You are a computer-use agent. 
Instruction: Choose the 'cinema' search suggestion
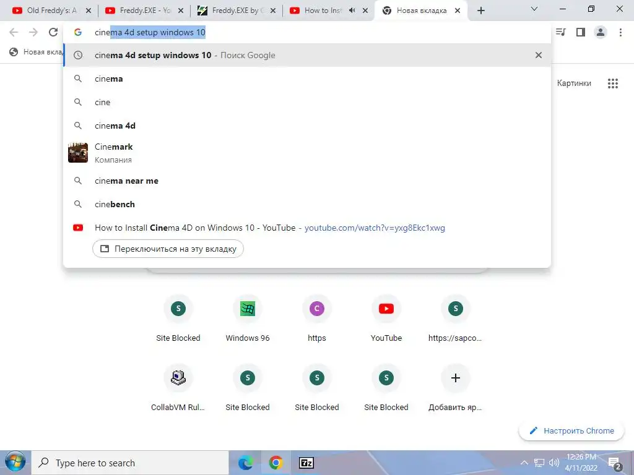click(x=307, y=79)
